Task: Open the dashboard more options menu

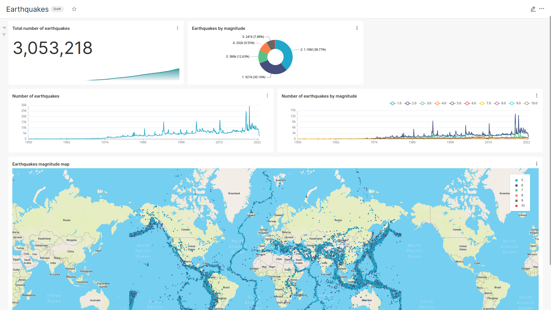Action: point(542,9)
